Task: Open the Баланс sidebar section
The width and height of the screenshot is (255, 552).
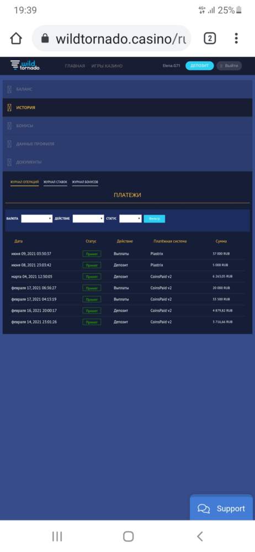Action: tap(127, 89)
